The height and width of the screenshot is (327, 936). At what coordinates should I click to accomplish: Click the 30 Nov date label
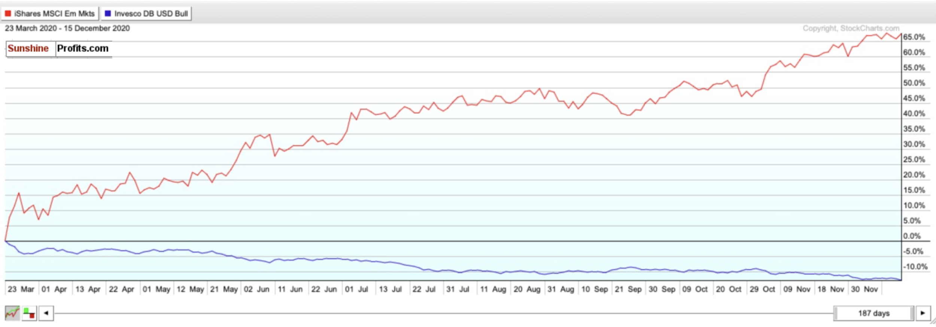[x=864, y=289]
